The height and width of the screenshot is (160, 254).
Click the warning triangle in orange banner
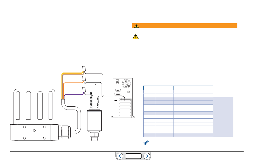coord(136,26)
